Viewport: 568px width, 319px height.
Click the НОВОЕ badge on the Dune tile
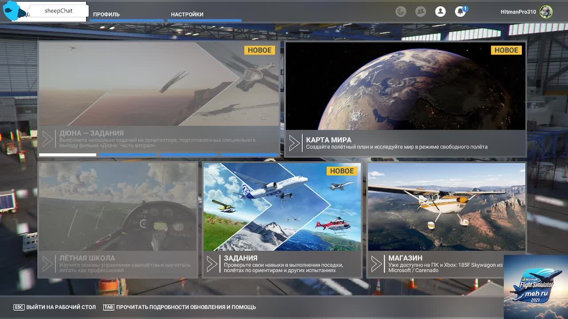pos(260,50)
